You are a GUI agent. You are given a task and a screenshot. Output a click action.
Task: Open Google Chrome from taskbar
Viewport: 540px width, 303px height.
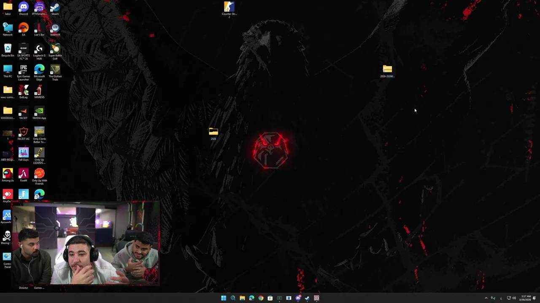pyautogui.click(x=261, y=298)
